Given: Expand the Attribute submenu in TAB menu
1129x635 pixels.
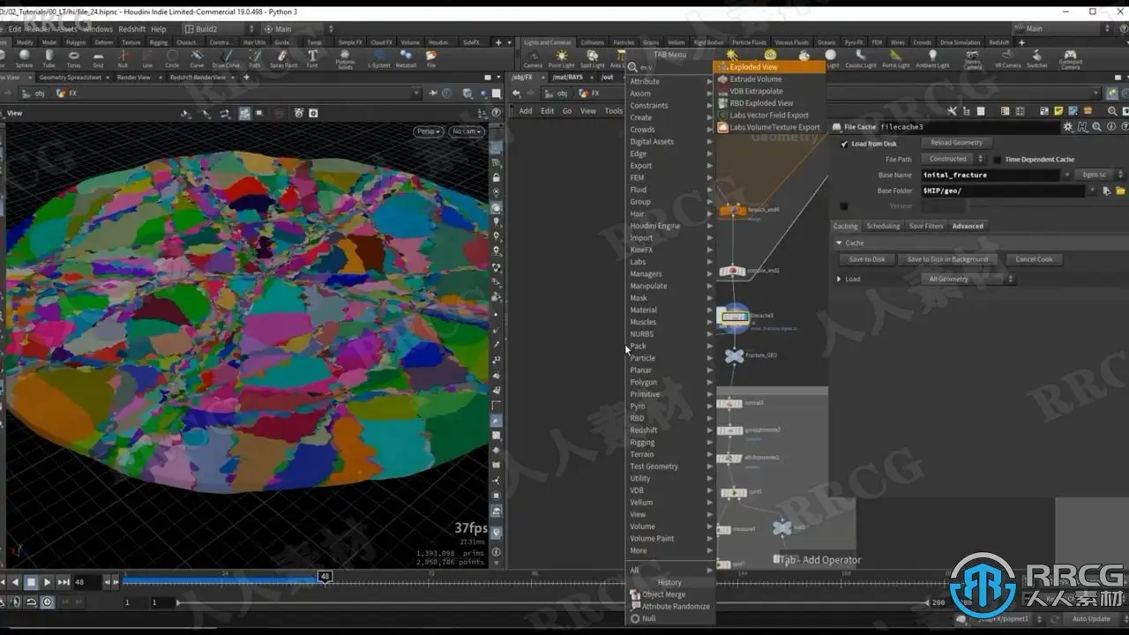Looking at the screenshot, I should (x=669, y=81).
